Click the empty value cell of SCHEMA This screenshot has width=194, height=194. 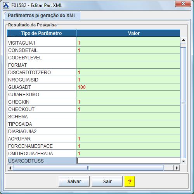click(x=128, y=116)
